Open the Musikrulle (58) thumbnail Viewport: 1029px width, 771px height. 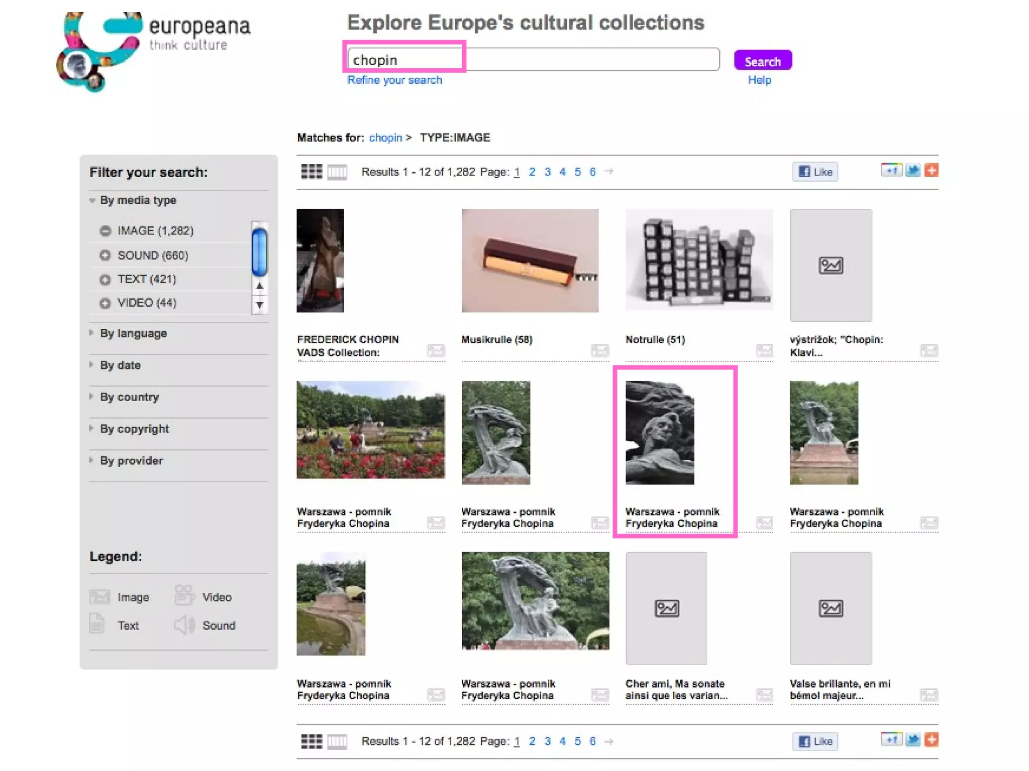530,261
